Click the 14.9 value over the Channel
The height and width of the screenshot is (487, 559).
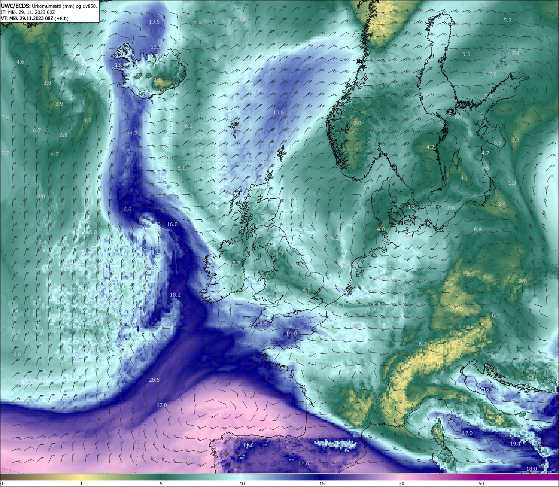291,333
